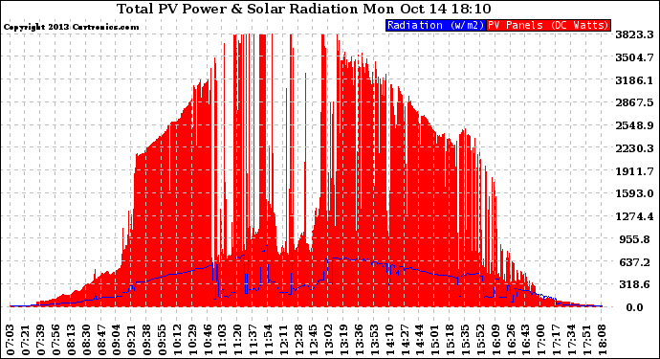This screenshot has height=359, width=660.
Task: Click the x-axis time label 08:47
Action: [x=101, y=340]
